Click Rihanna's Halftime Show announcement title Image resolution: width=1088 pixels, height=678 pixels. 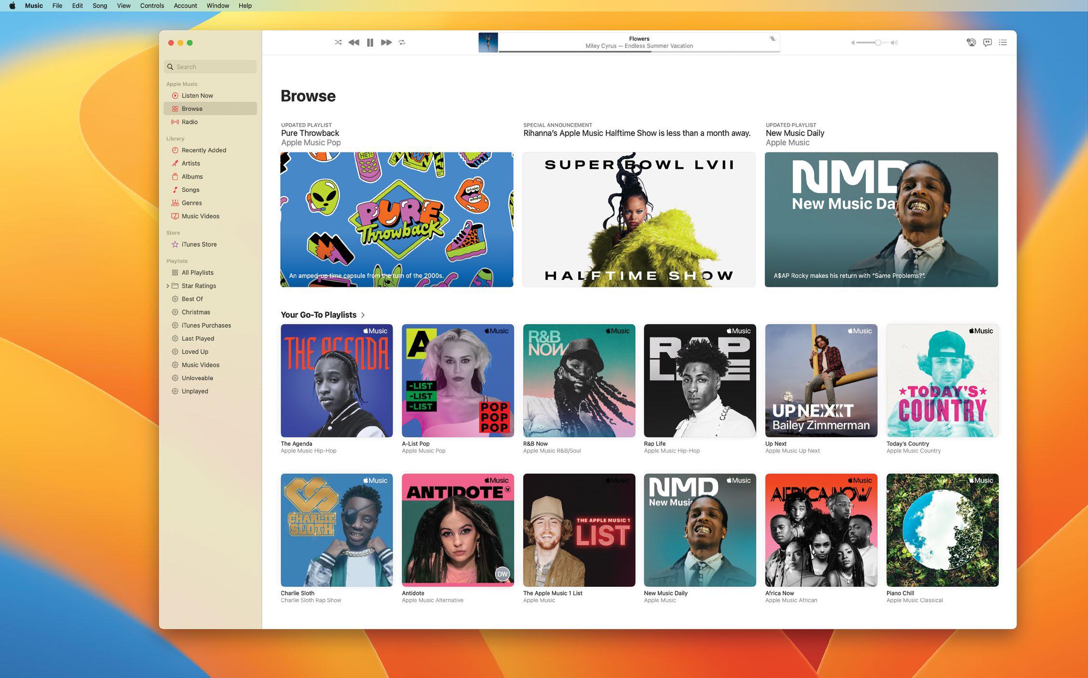click(x=637, y=133)
